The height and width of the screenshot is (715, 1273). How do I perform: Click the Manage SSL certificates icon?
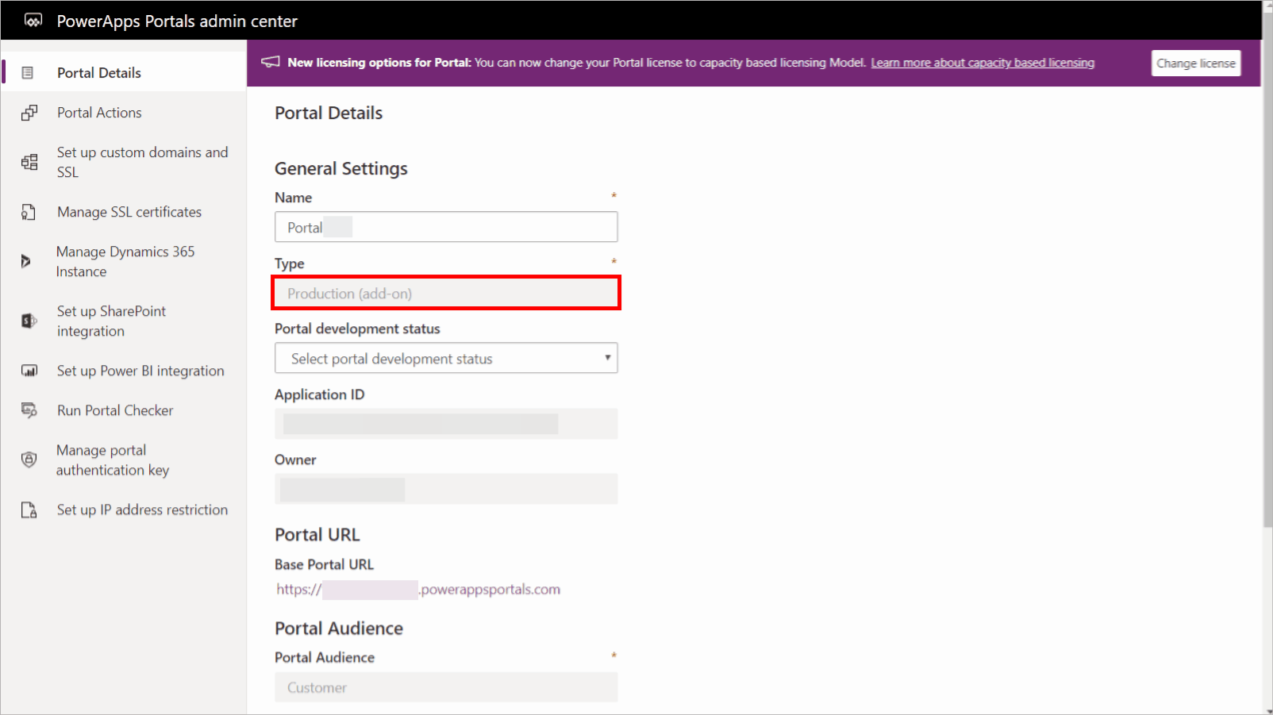tap(29, 212)
